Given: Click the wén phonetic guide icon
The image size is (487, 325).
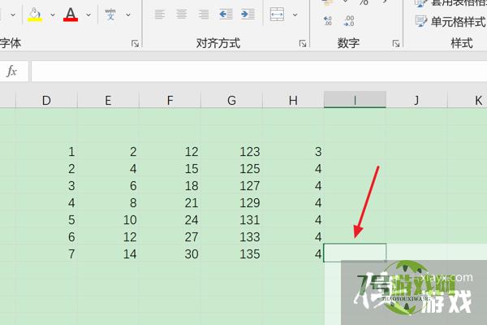Looking at the screenshot, I should tap(110, 15).
